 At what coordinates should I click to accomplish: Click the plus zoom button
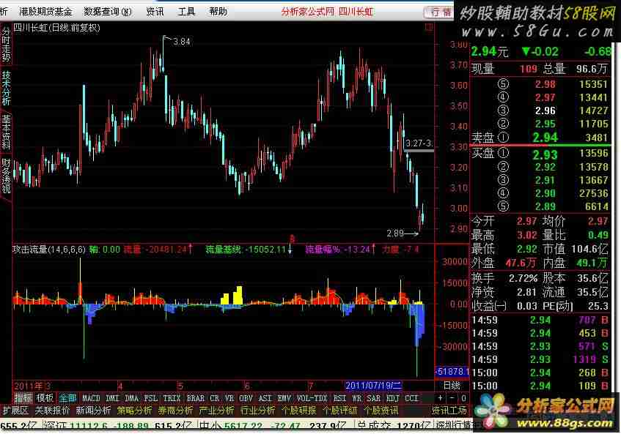point(440,398)
